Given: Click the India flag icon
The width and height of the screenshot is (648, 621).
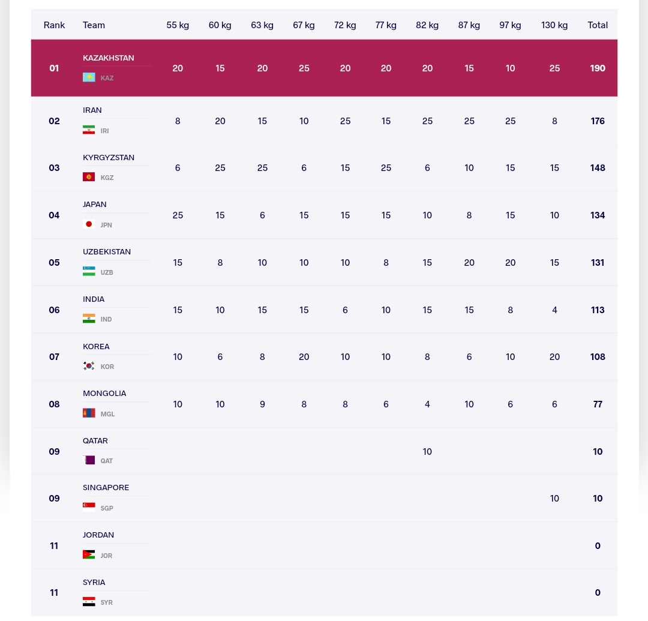Looking at the screenshot, I should coord(89,319).
